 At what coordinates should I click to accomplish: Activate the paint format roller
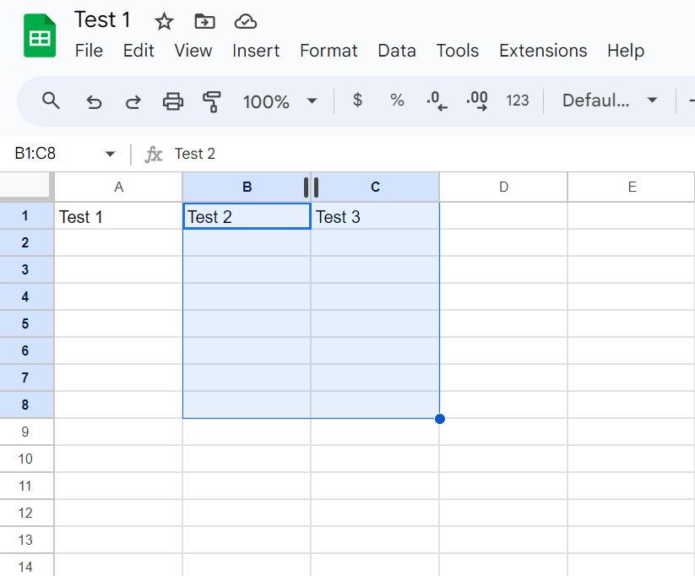(212, 102)
